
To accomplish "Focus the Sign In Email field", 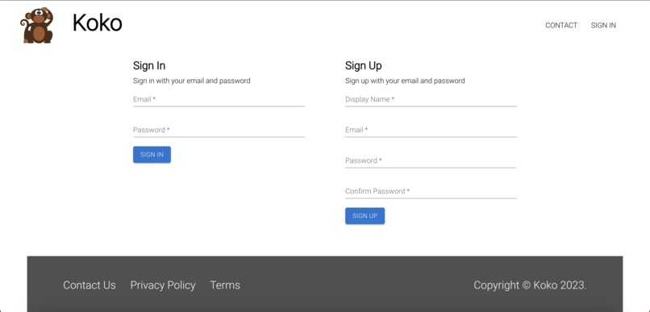I will click(219, 100).
